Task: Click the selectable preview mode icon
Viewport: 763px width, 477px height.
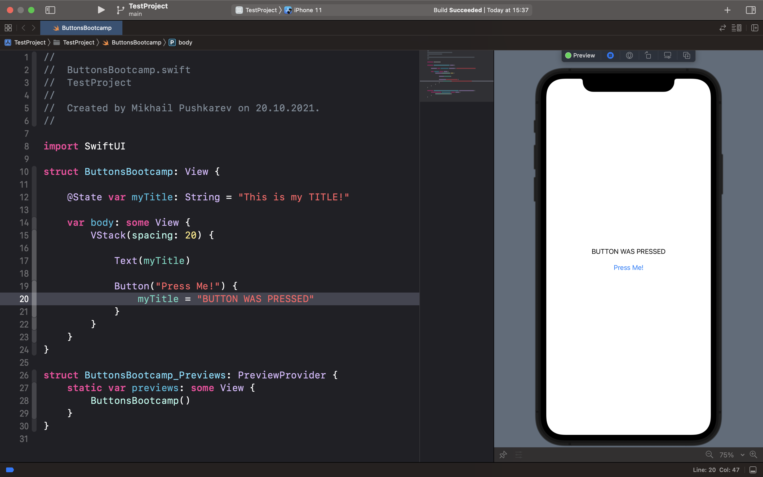Action: [x=629, y=56]
